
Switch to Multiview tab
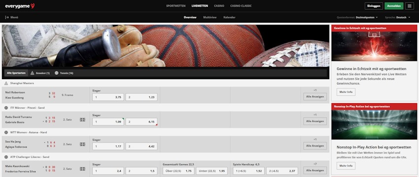210,17
